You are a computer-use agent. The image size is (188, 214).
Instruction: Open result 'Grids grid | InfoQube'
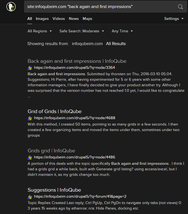point(51,151)
